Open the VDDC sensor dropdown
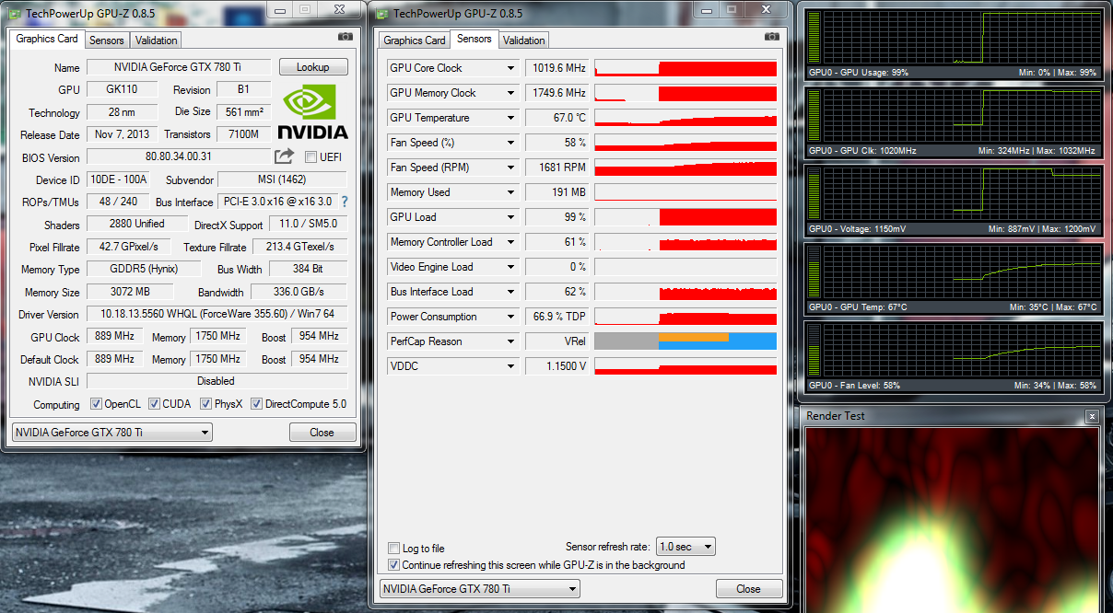 (x=510, y=366)
